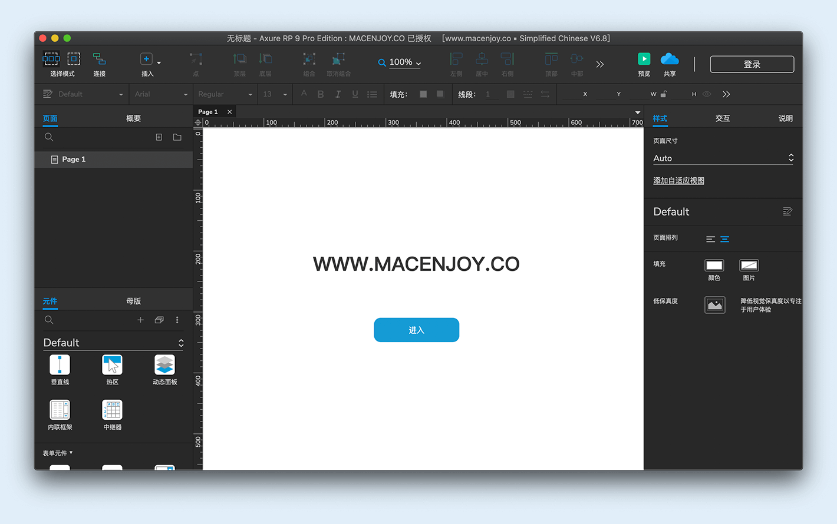Enable the 低保真度 low fidelity mode
The width and height of the screenshot is (837, 524).
point(714,305)
